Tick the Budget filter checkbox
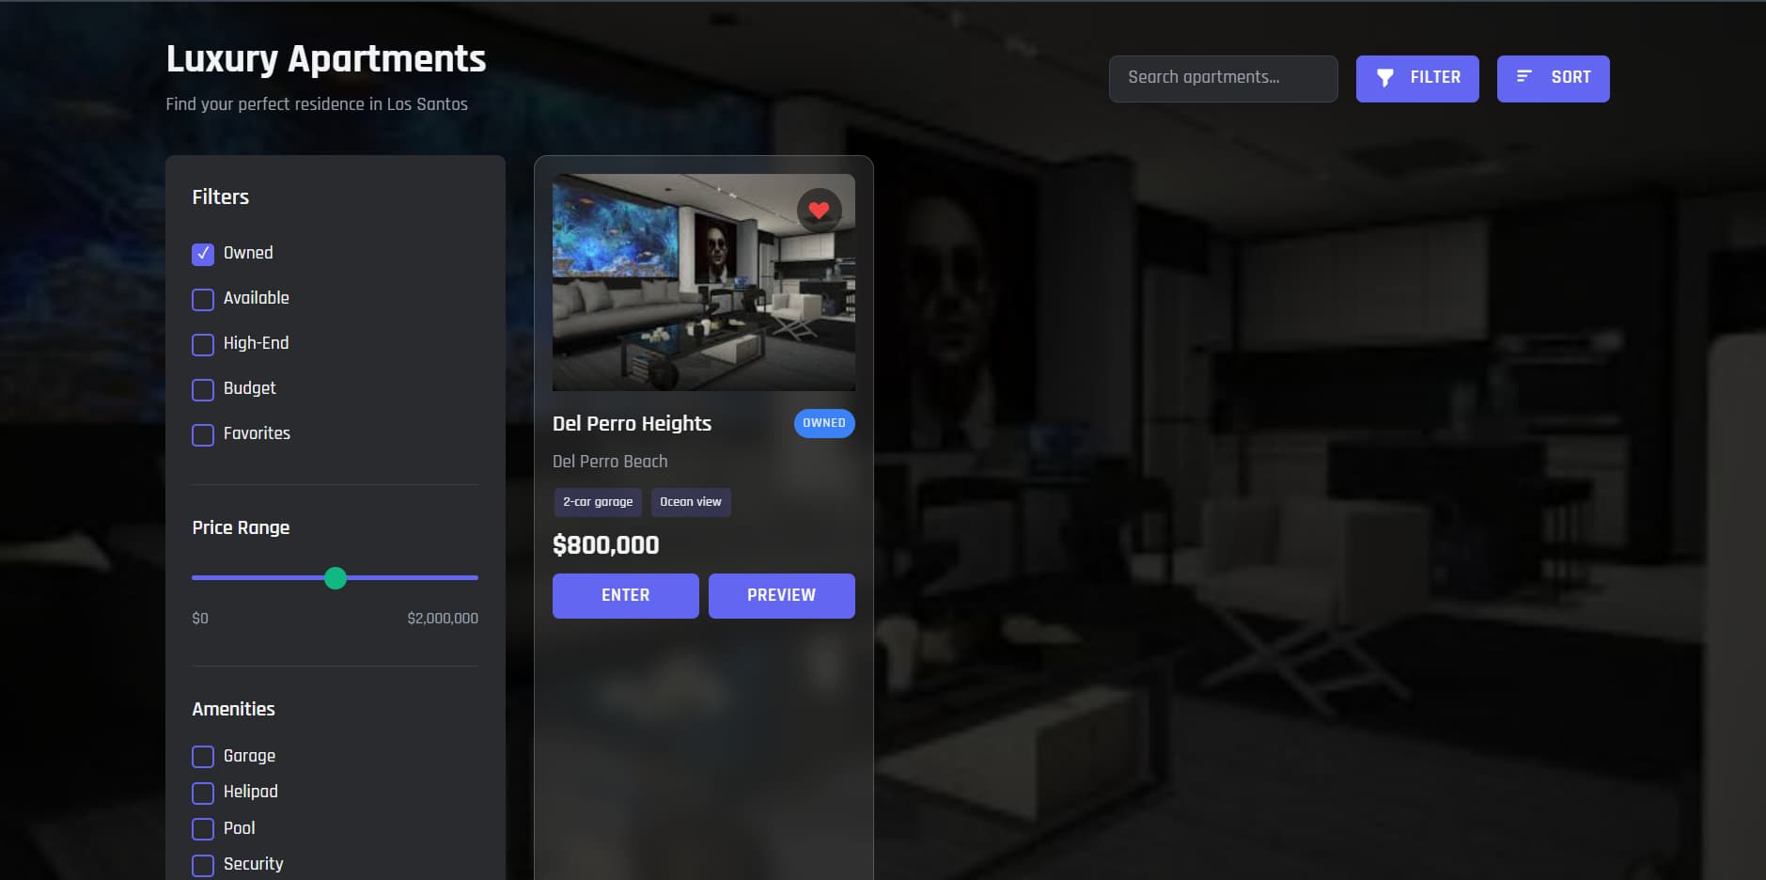1766x880 pixels. [203, 389]
